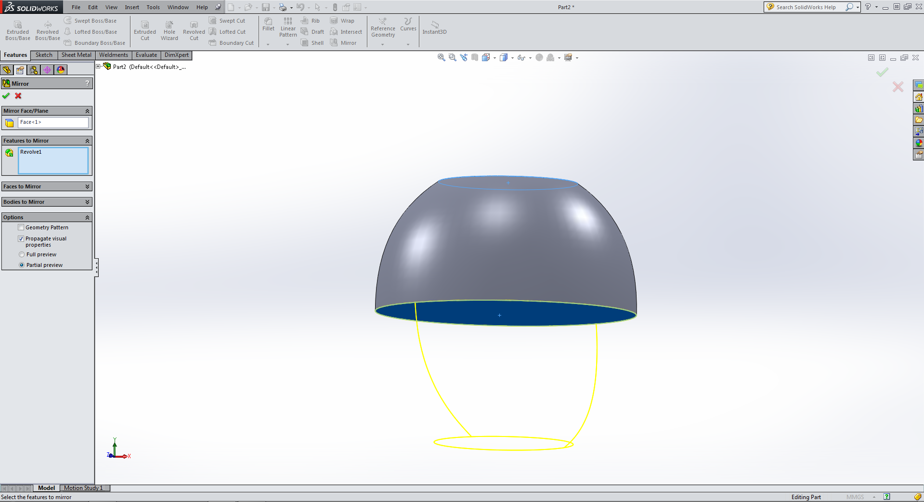Open the Hole Wizard
924x502 pixels.
pyautogui.click(x=169, y=31)
